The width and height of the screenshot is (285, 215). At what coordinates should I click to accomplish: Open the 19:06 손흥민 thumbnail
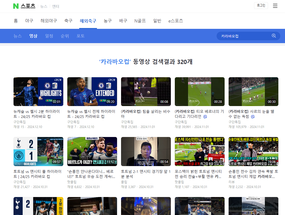[253, 152]
